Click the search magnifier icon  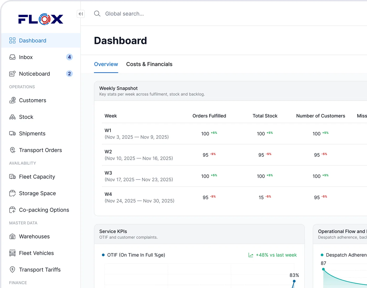click(x=97, y=14)
